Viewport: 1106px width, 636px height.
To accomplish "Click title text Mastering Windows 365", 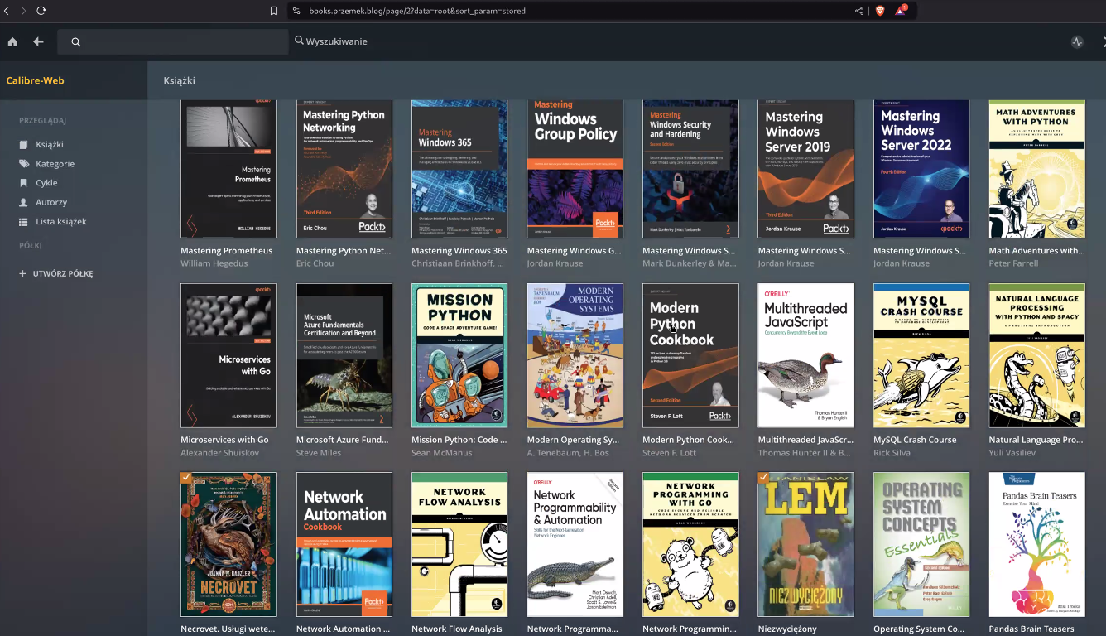I will pyautogui.click(x=459, y=251).
